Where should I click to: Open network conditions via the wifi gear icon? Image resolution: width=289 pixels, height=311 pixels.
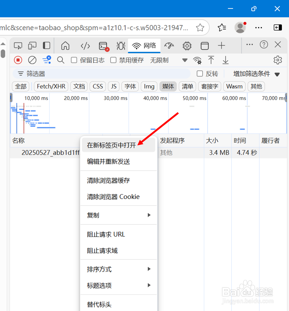click(x=198, y=60)
